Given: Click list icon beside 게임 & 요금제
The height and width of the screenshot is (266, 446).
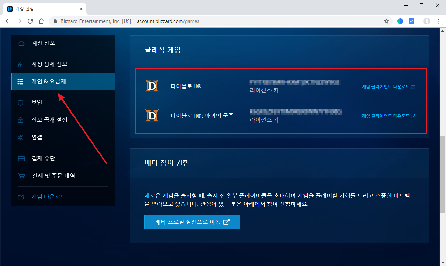Looking at the screenshot, I should 20,82.
